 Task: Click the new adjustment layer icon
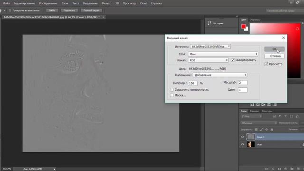pos(285,169)
